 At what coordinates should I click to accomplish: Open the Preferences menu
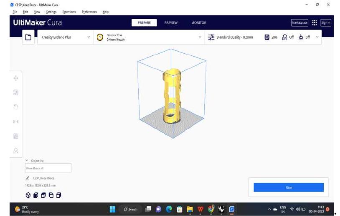[x=89, y=12]
